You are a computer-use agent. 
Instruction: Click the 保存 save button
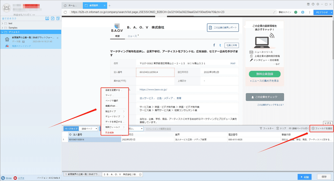(324, 177)
